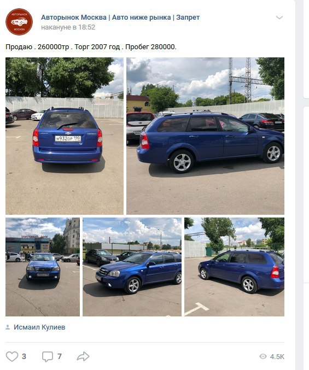Open comments via speech bubble icon
Viewport: 309px width, 370px height.
pos(48,356)
